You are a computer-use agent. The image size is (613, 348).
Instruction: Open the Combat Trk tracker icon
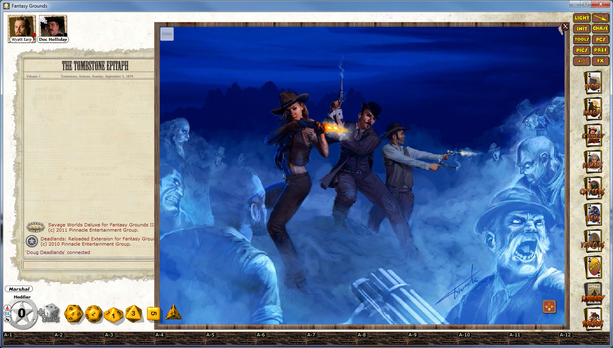point(593,136)
